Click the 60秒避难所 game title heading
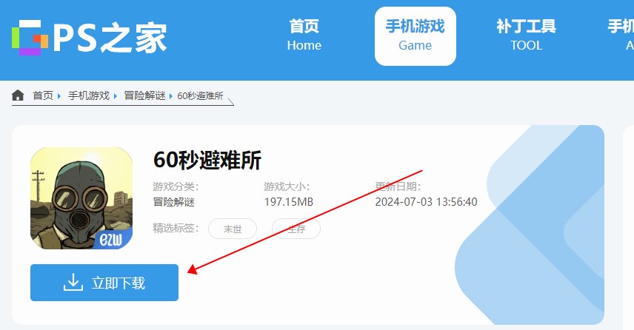The height and width of the screenshot is (330, 634). [207, 159]
